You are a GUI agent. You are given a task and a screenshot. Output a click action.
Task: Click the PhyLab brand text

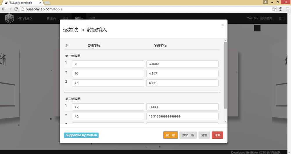(x=24, y=18)
